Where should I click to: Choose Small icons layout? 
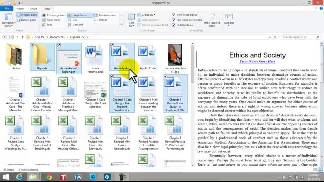(x=51, y=20)
